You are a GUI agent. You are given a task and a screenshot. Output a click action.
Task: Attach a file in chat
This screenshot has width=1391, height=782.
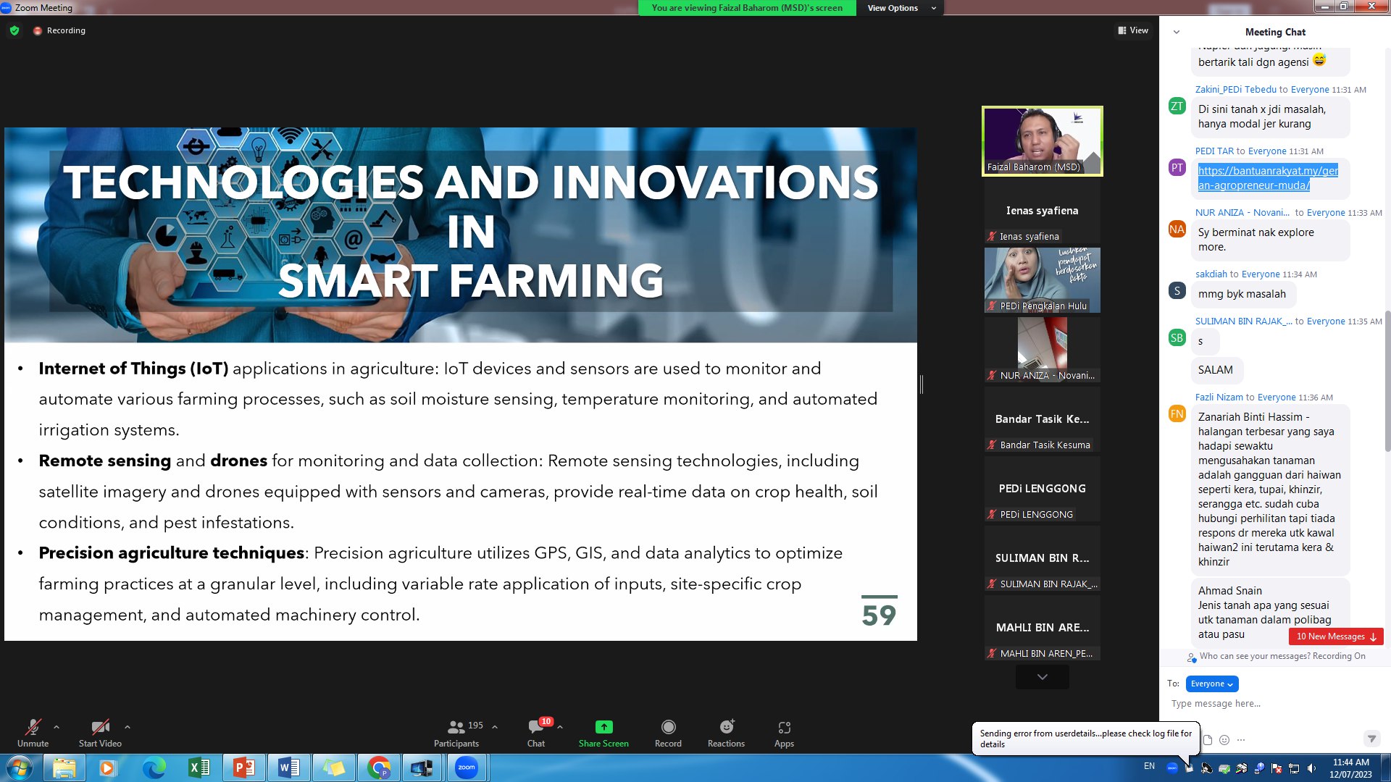click(1208, 740)
